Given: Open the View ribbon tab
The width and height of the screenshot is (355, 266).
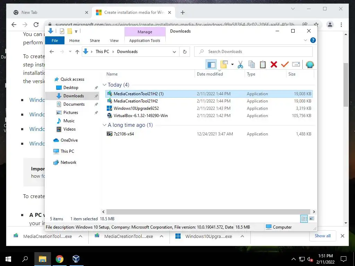Looking at the screenshot, I should click(x=114, y=41).
